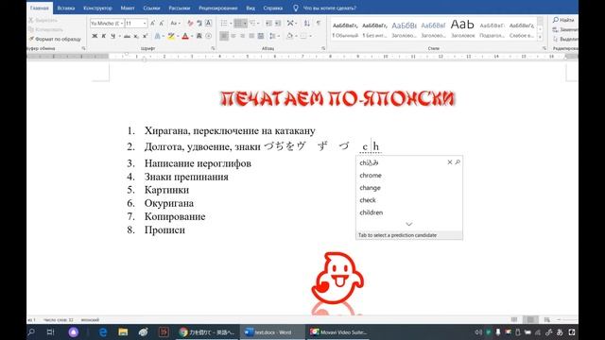The image size is (605, 340).
Task: Click Найти (Find) button
Action: point(563,20)
